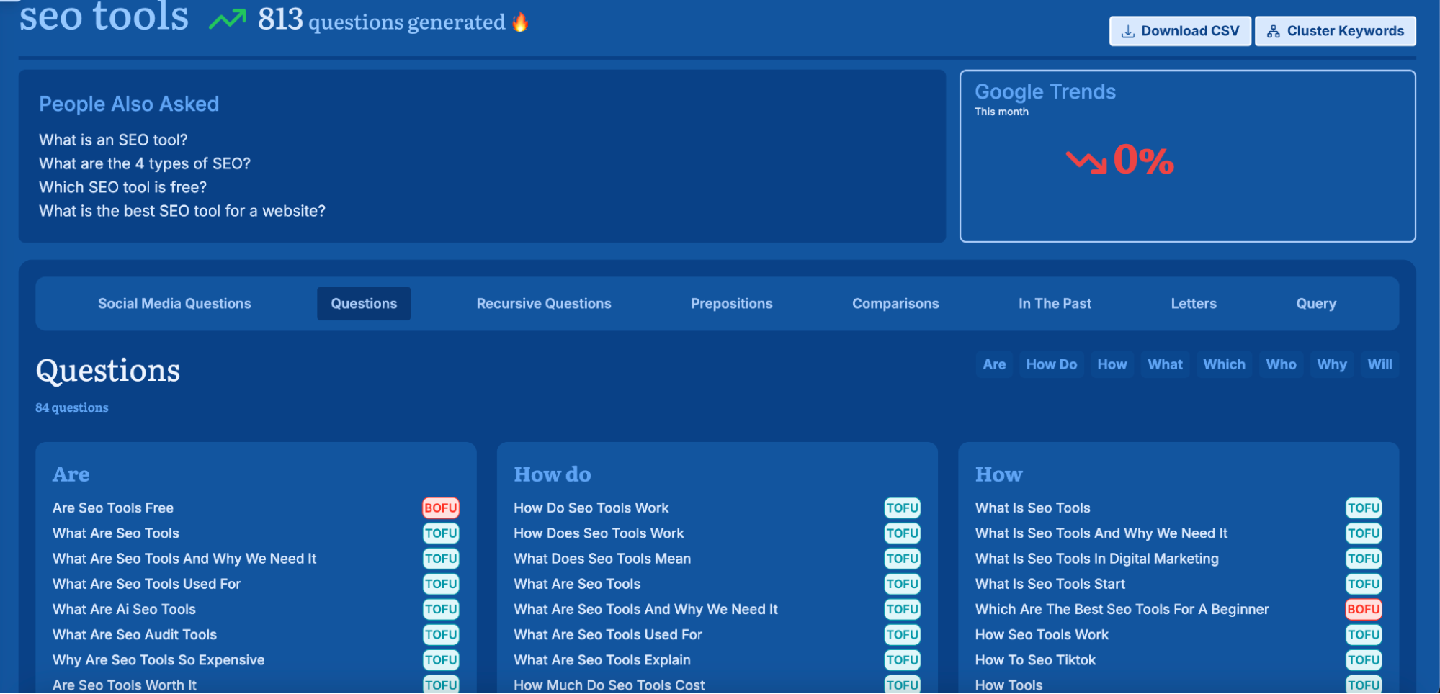Select 'How To Seo Tiktok' question
The width and height of the screenshot is (1440, 694).
[x=1035, y=660]
